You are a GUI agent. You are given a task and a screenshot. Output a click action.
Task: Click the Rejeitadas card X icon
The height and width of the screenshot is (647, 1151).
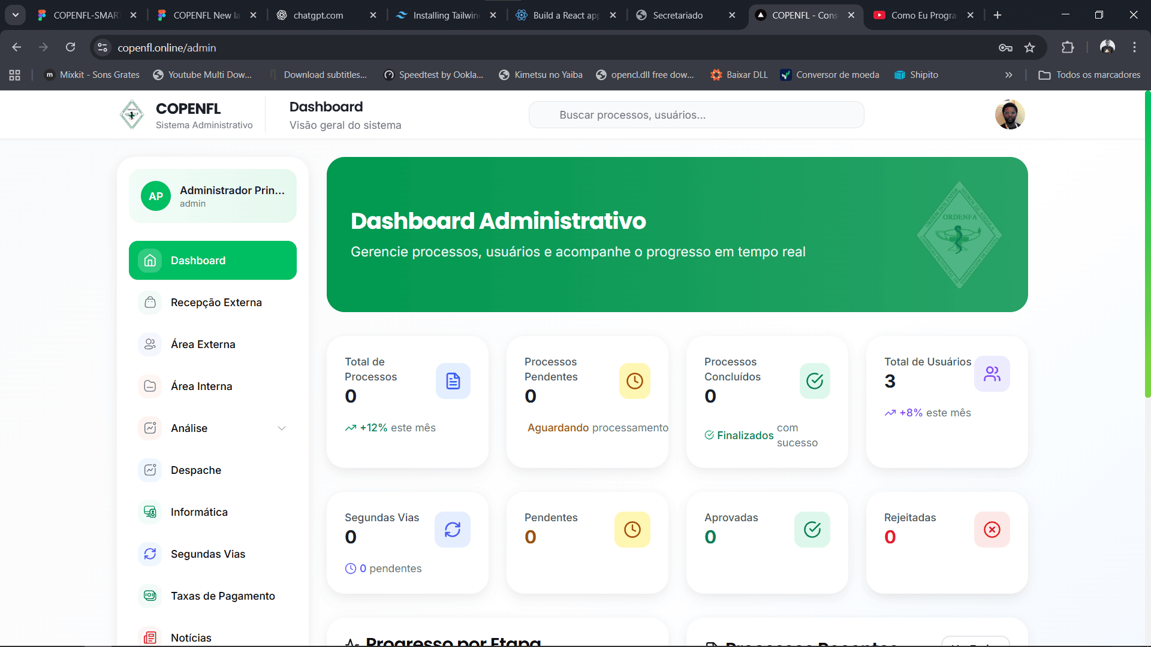(992, 530)
